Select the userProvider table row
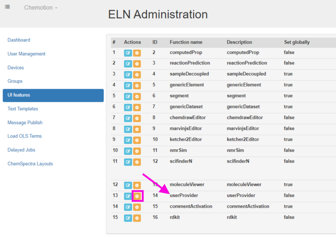 point(218,196)
